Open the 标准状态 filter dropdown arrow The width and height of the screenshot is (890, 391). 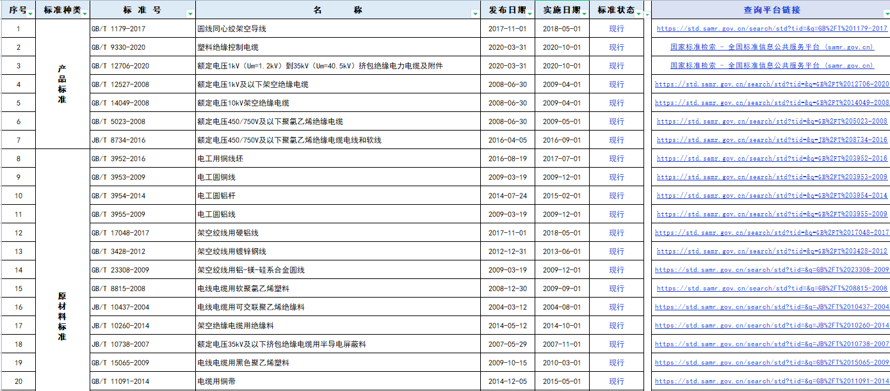[638, 13]
